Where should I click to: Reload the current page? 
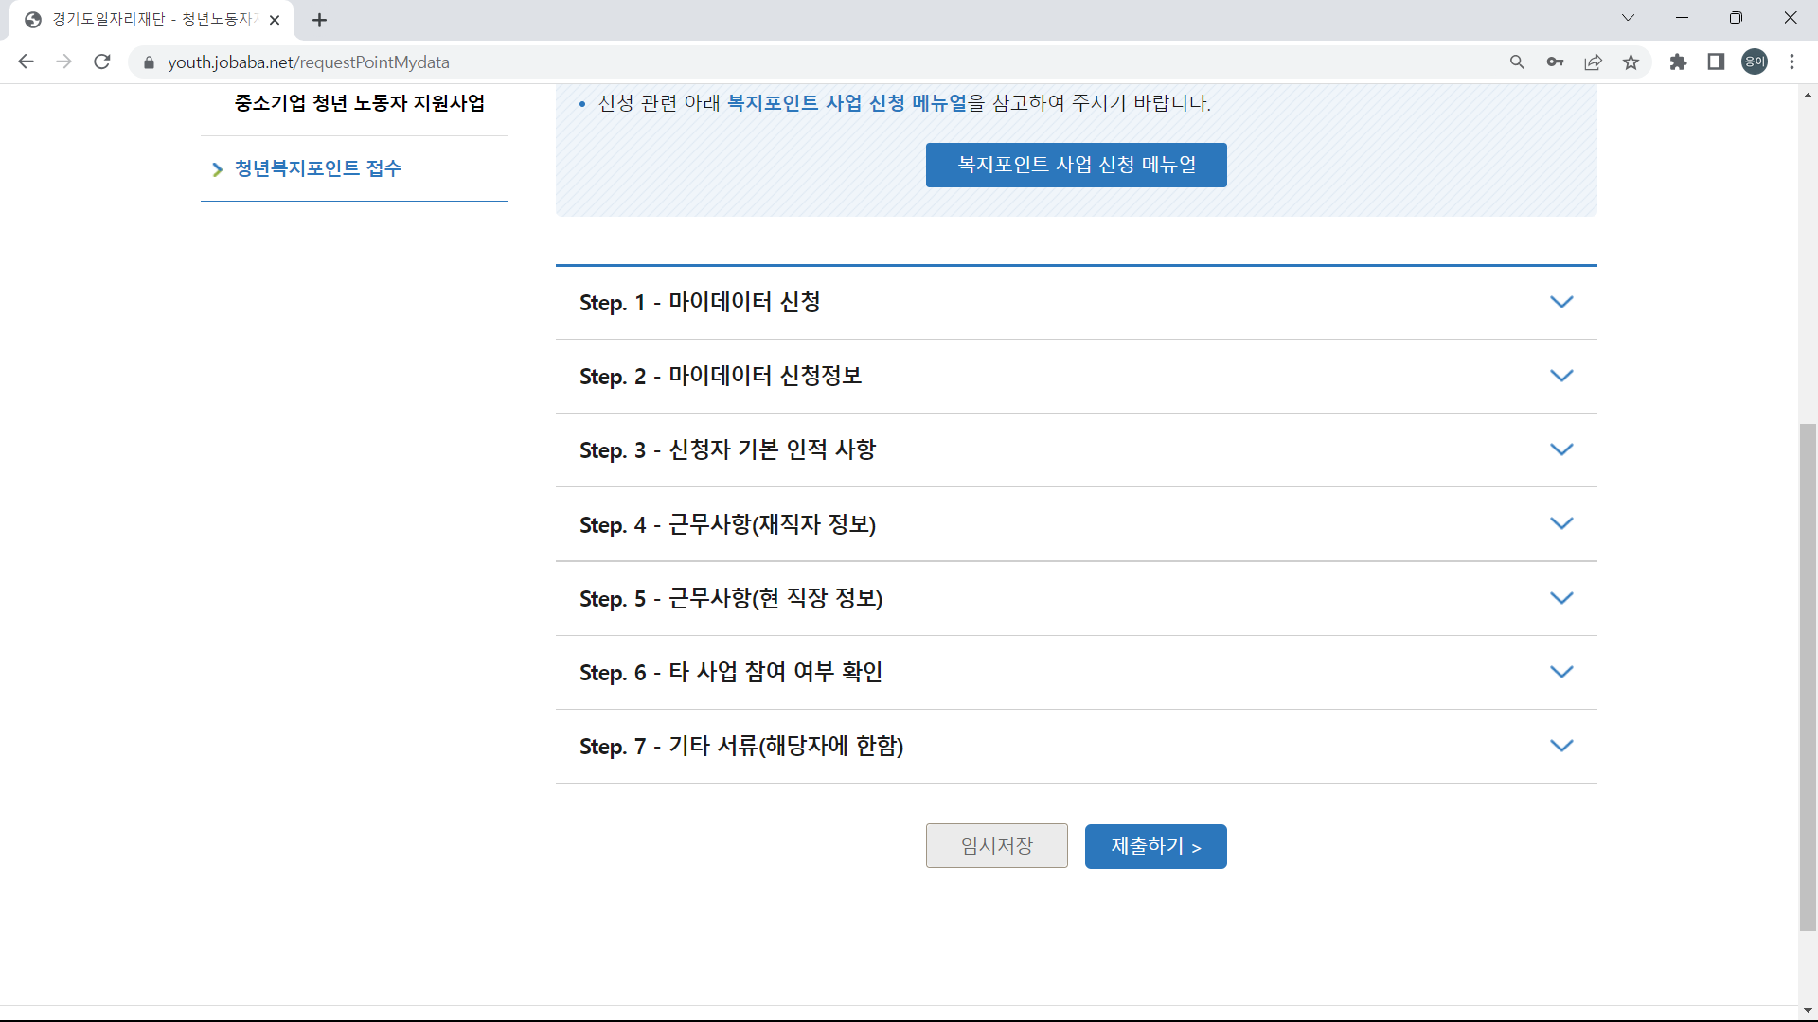101,62
